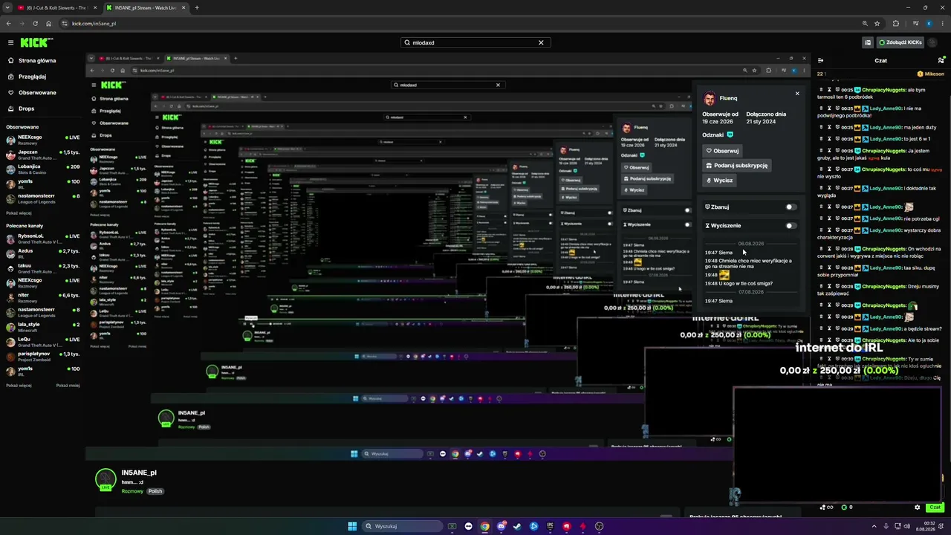Open Chrome media controls icon
Viewport: 951px width, 535px height.
(915, 23)
